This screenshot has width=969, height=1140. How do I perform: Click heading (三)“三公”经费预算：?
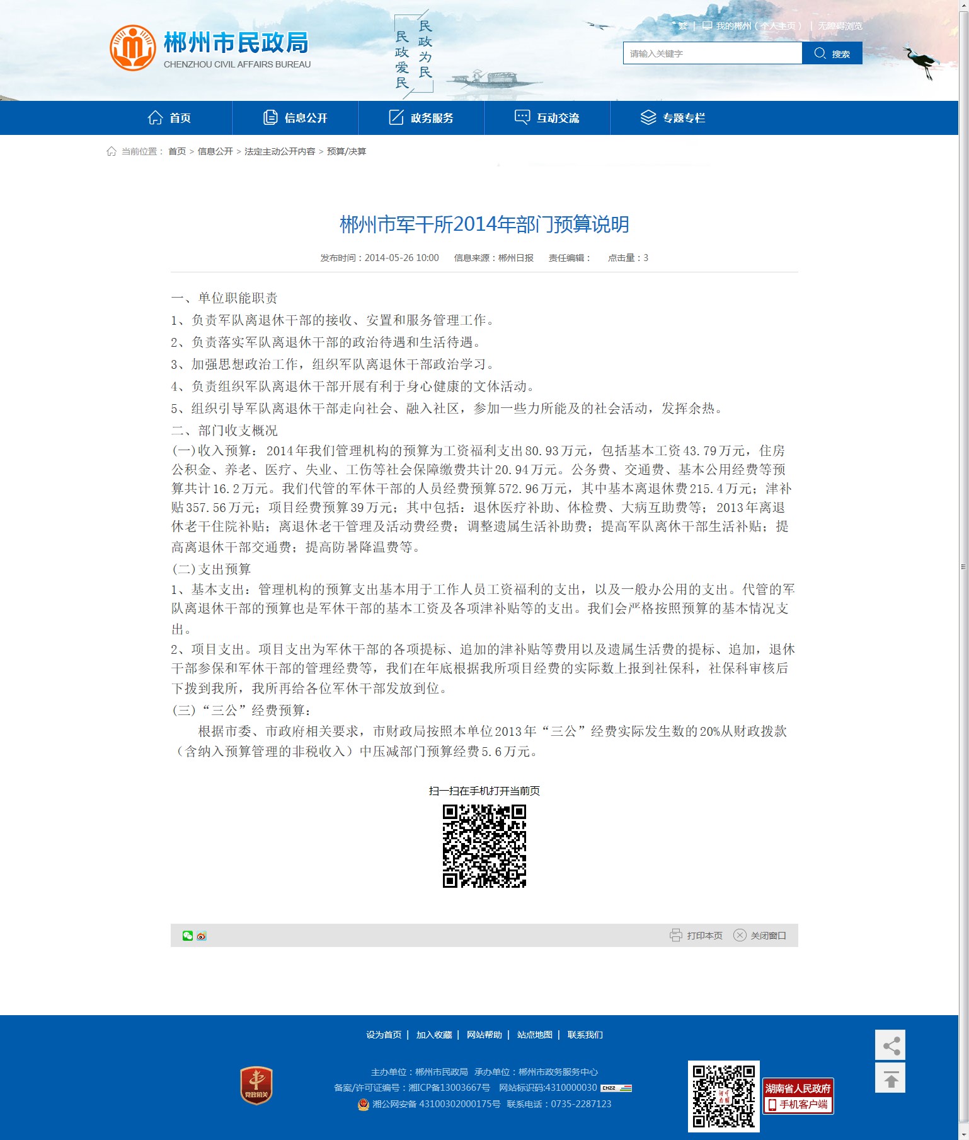pyautogui.click(x=242, y=711)
